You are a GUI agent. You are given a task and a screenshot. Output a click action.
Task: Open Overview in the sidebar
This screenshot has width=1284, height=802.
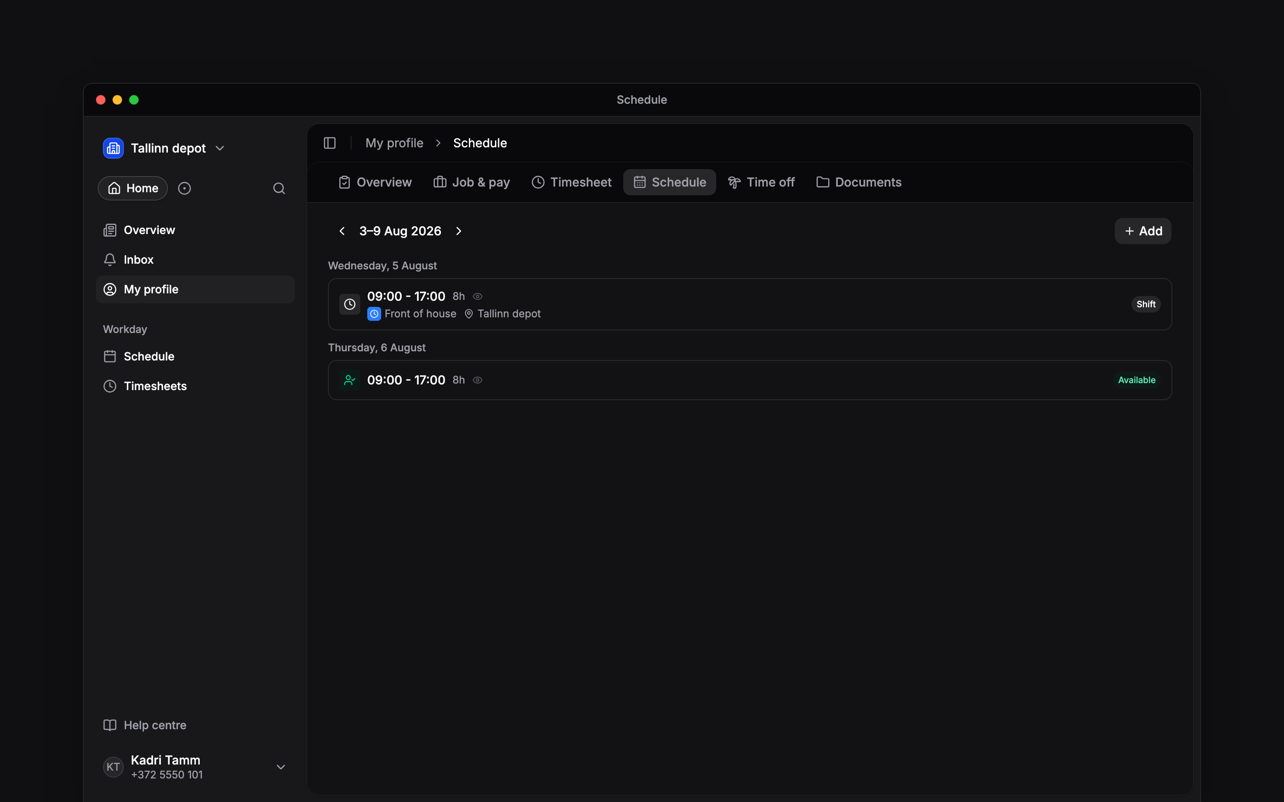(195, 230)
